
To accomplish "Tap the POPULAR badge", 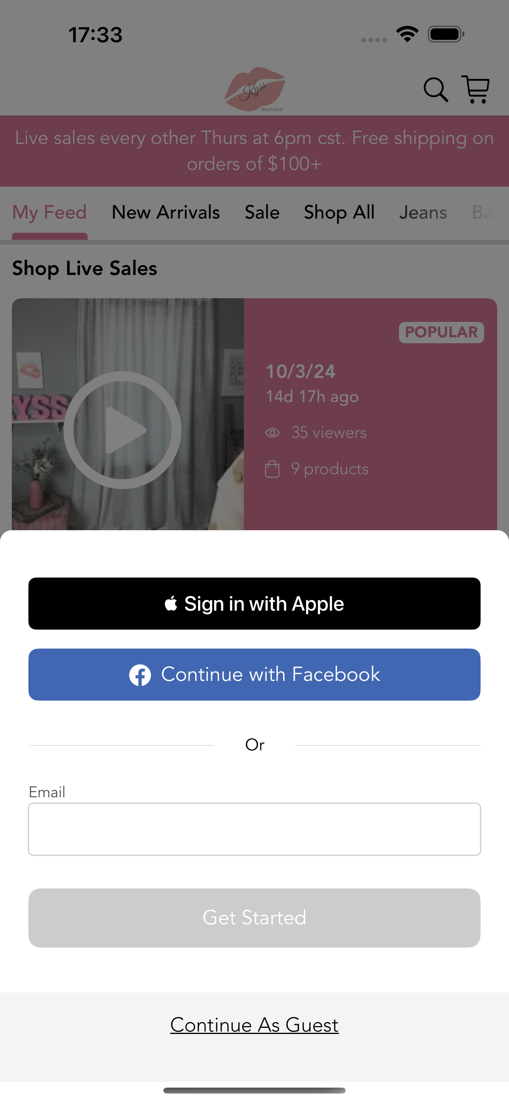I will coord(441,332).
